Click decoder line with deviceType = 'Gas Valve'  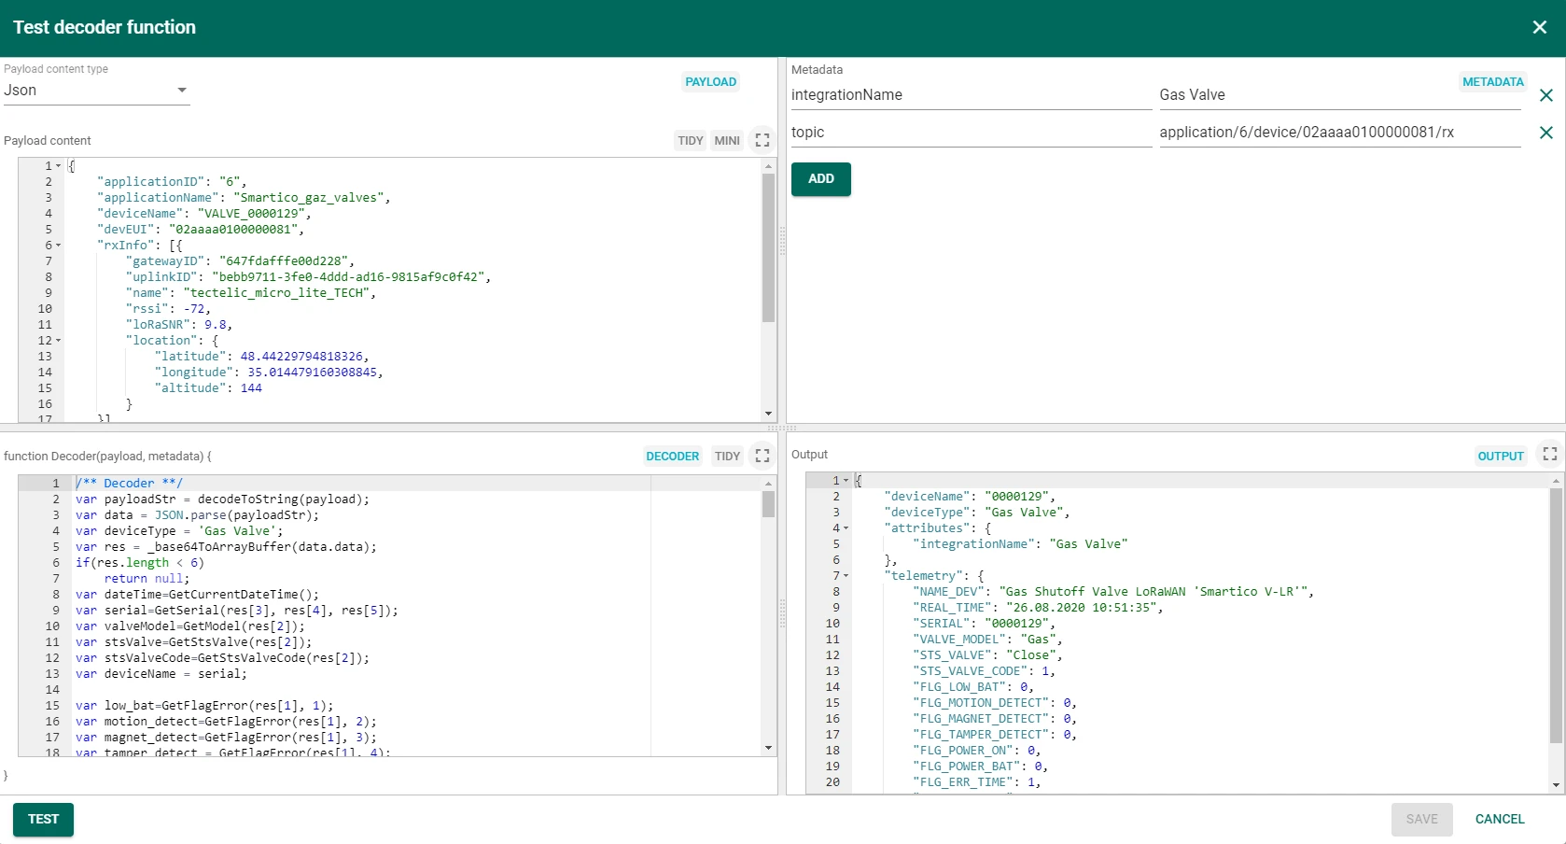point(179,531)
